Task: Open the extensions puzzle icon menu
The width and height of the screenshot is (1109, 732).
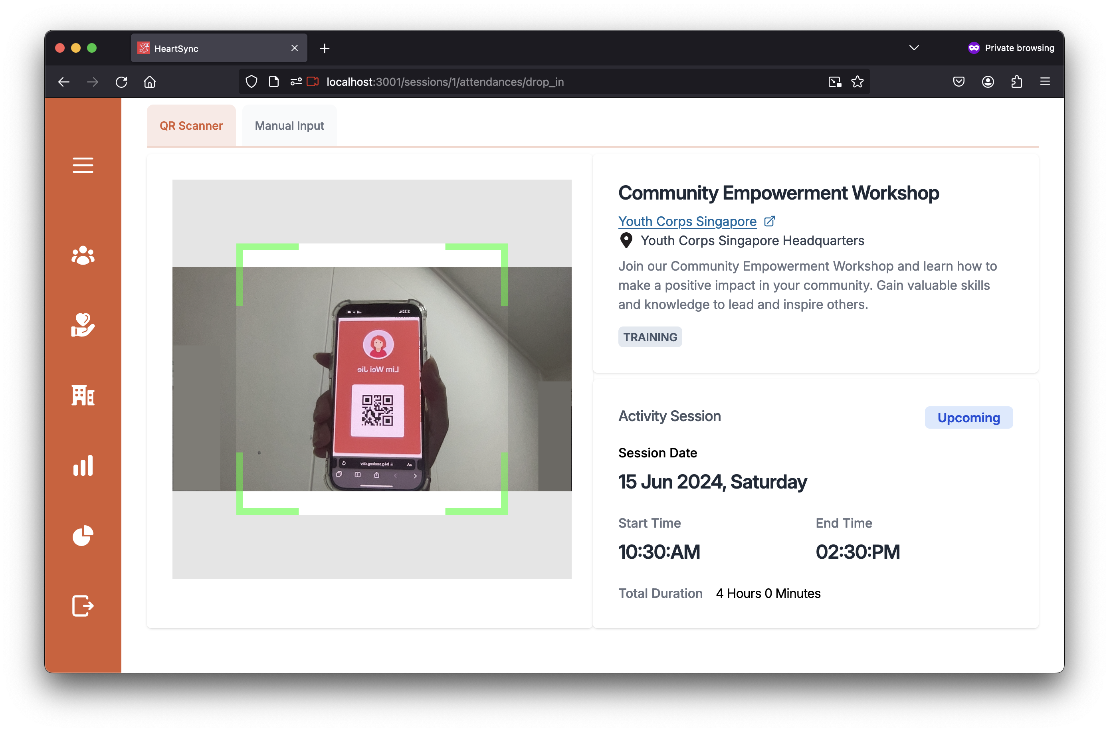Action: click(1016, 82)
